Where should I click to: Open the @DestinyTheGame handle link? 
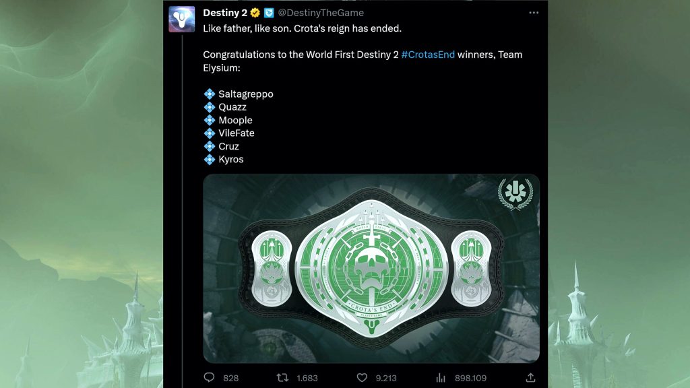(x=321, y=13)
